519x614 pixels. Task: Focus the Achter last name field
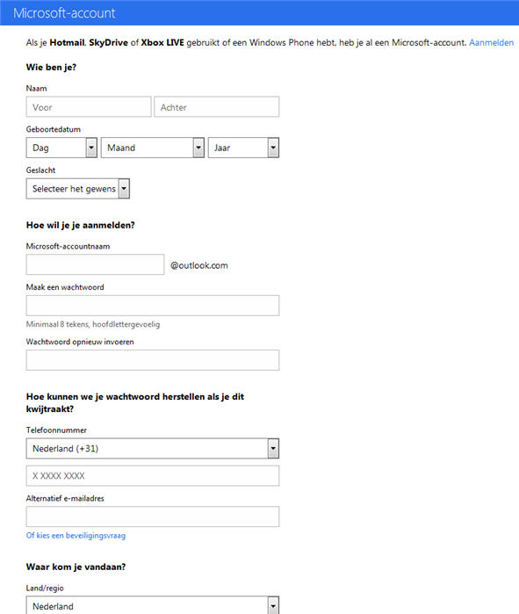pyautogui.click(x=216, y=107)
